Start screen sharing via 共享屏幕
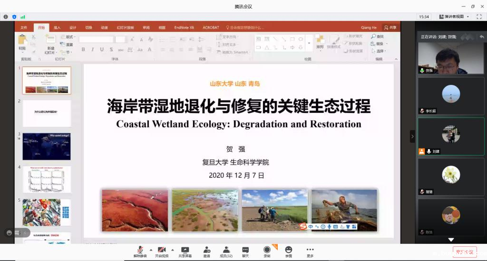This screenshot has width=487, height=261. (x=185, y=251)
